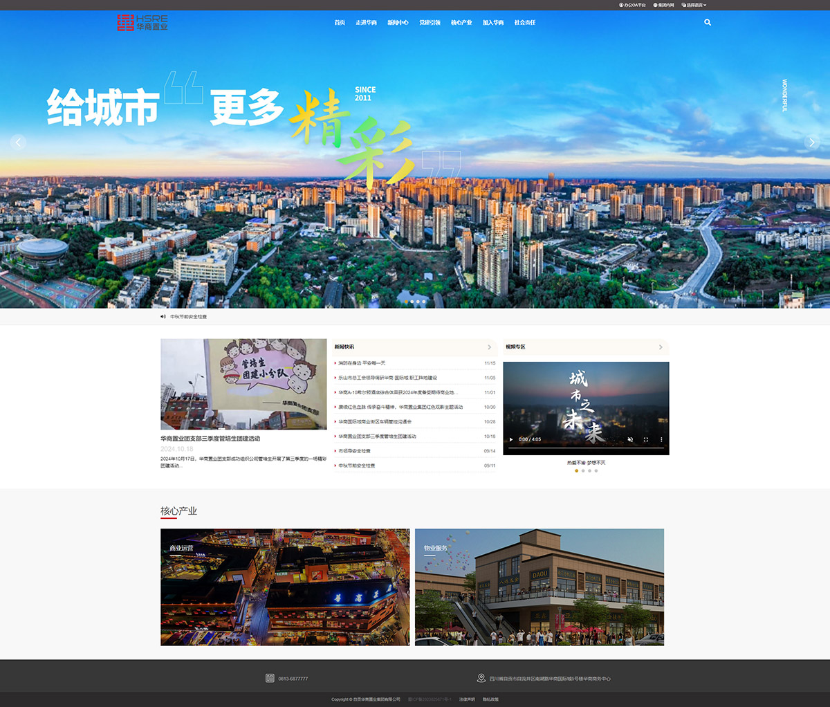The height and width of the screenshot is (707, 830).
Task: Show the previous banner slide with the left arrow
Action: tap(18, 142)
